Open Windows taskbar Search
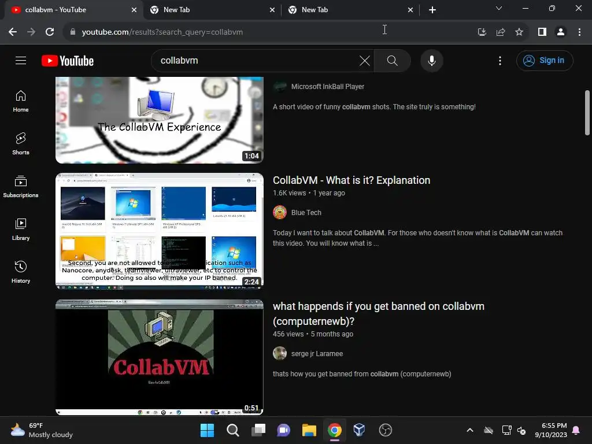 (x=232, y=430)
